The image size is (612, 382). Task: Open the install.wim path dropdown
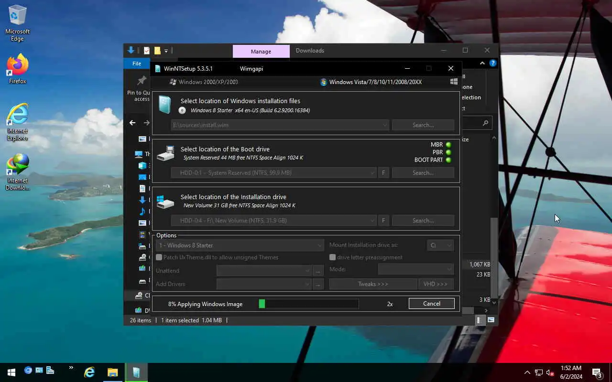click(384, 125)
